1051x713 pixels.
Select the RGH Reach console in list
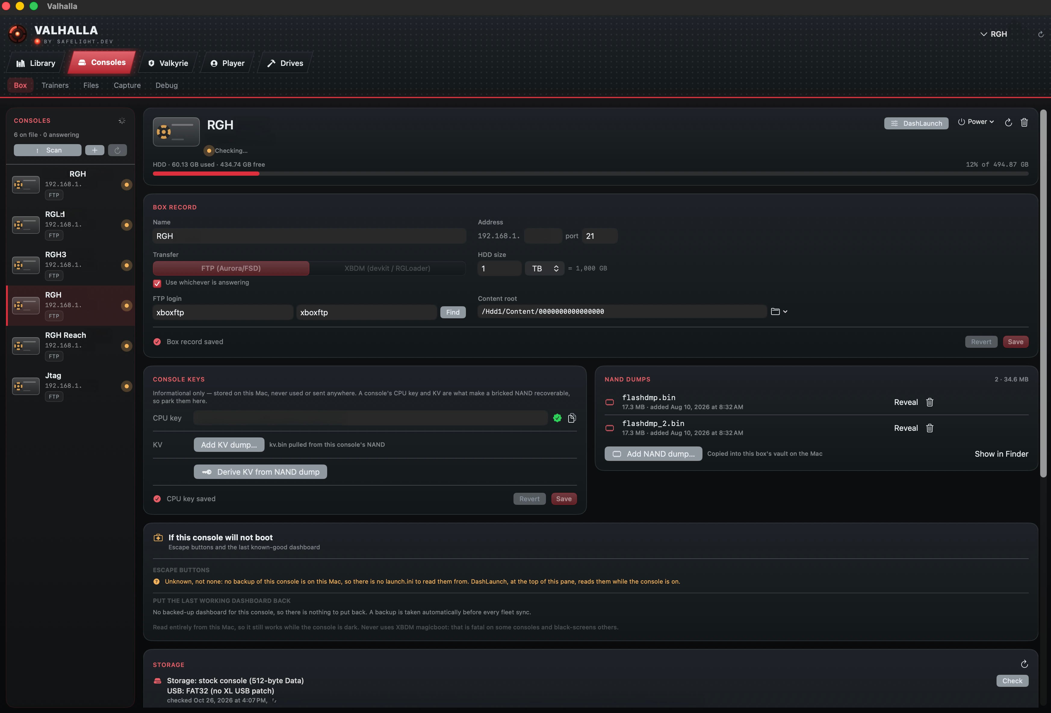click(x=70, y=346)
